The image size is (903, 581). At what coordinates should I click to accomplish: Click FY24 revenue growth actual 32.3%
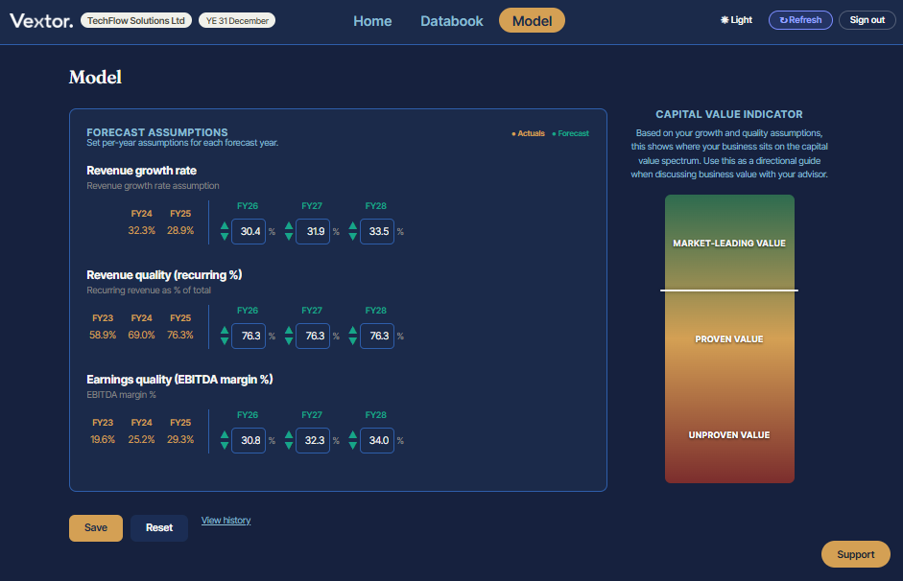tap(142, 231)
